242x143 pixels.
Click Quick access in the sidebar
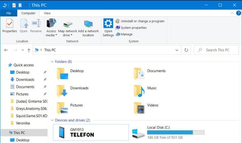click(21, 65)
